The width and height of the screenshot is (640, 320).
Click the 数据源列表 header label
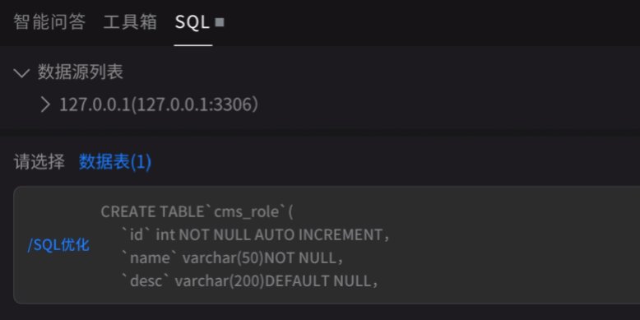point(81,72)
